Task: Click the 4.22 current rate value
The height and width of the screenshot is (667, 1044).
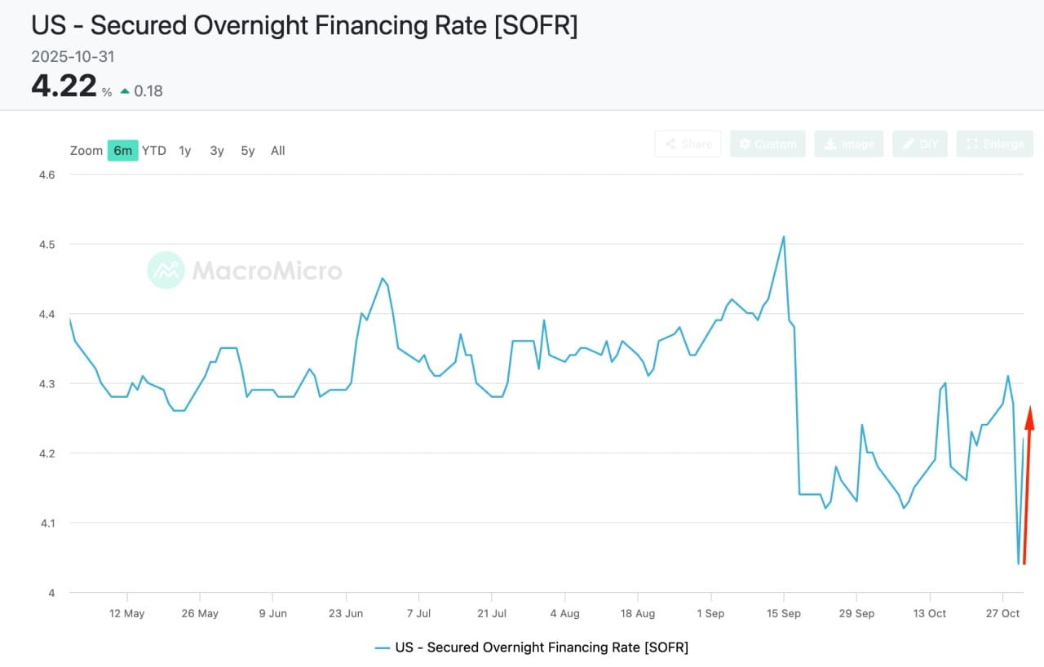Action: (64, 86)
